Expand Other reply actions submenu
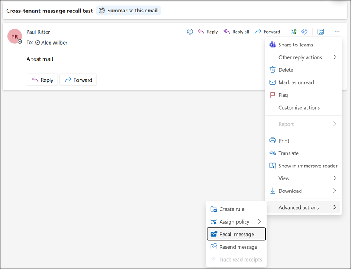This screenshot has width=351, height=269. (303, 57)
